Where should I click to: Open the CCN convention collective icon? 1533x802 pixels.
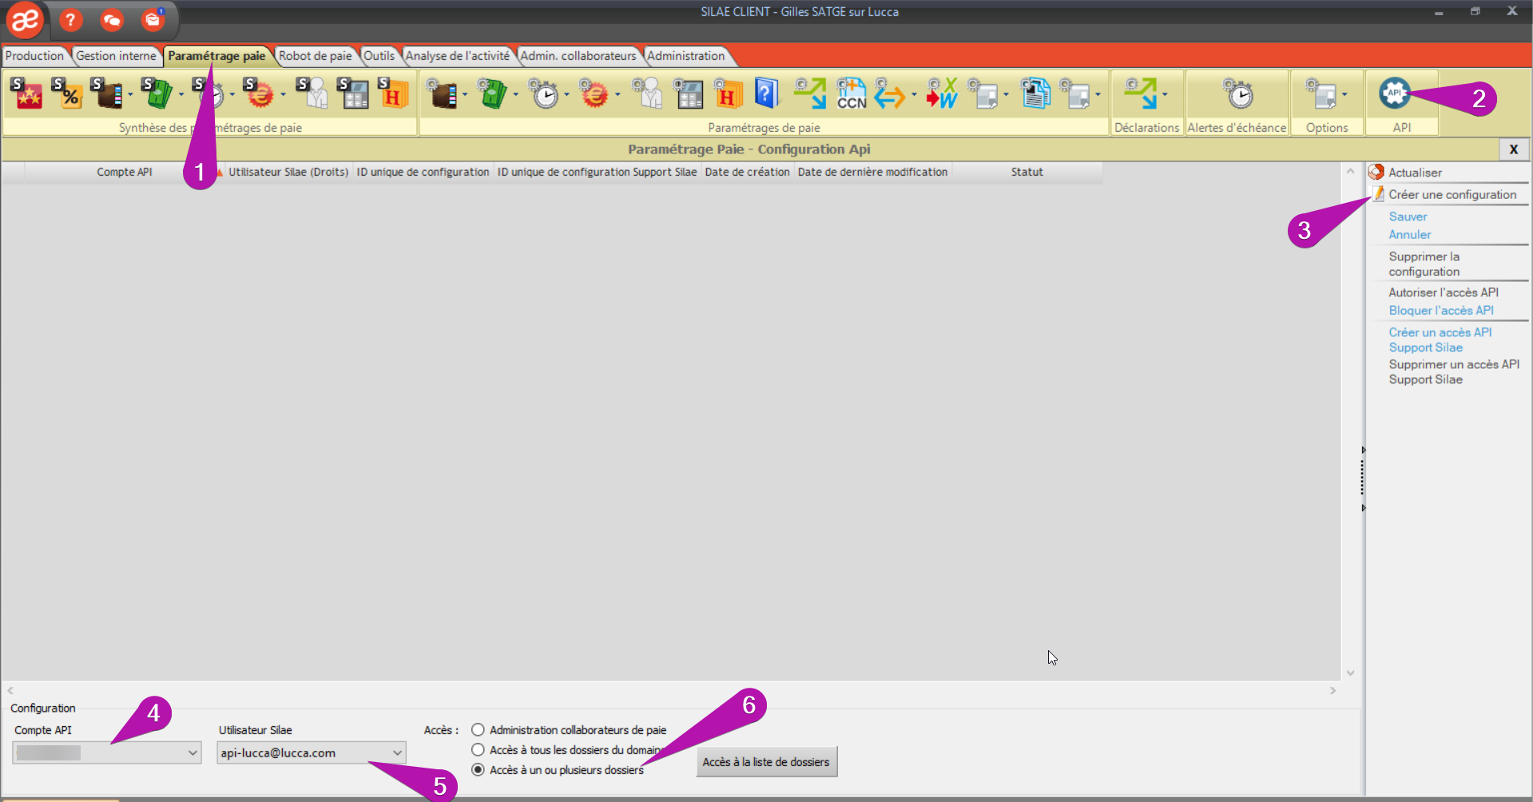pyautogui.click(x=852, y=94)
